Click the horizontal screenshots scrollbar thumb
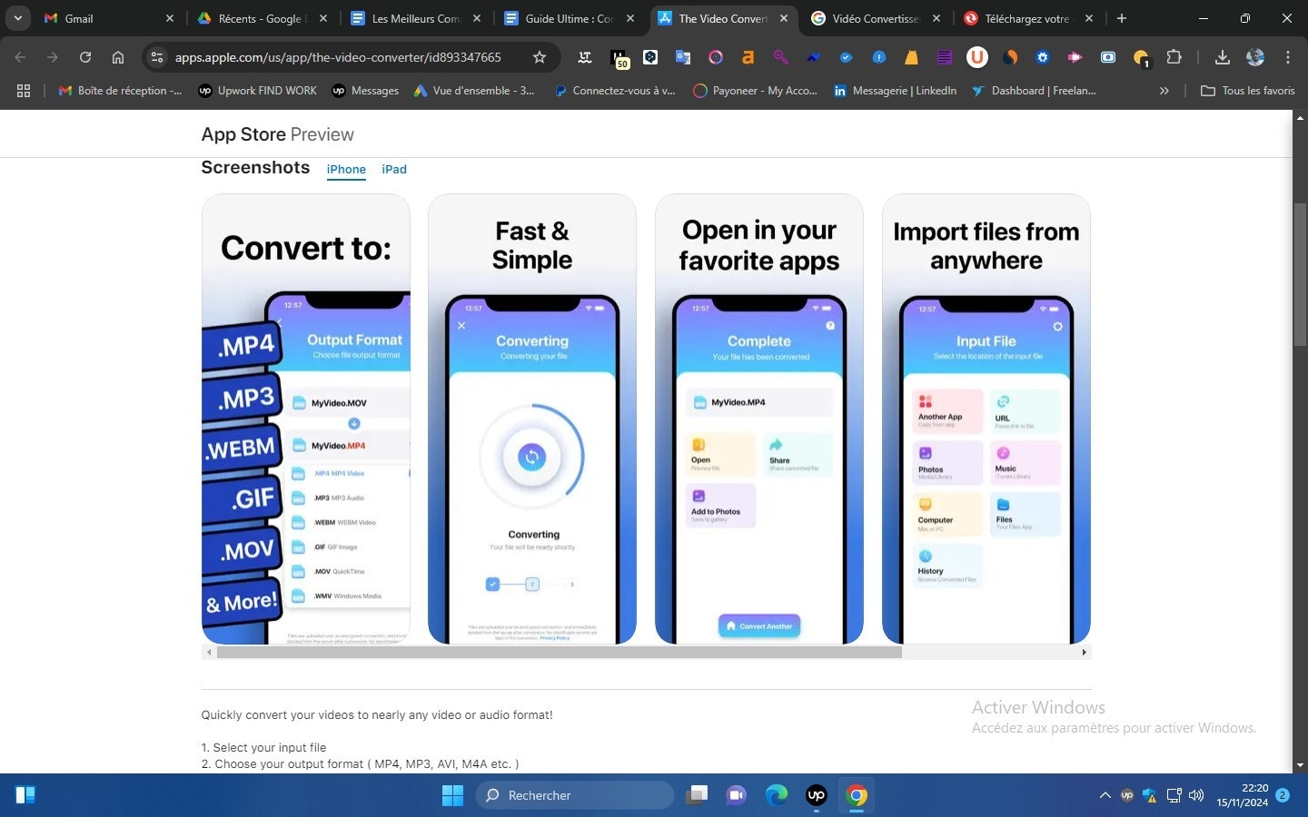 pyautogui.click(x=559, y=652)
